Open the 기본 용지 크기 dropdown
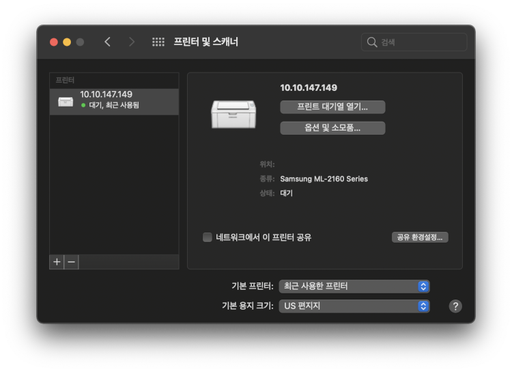The width and height of the screenshot is (512, 372). point(354,306)
